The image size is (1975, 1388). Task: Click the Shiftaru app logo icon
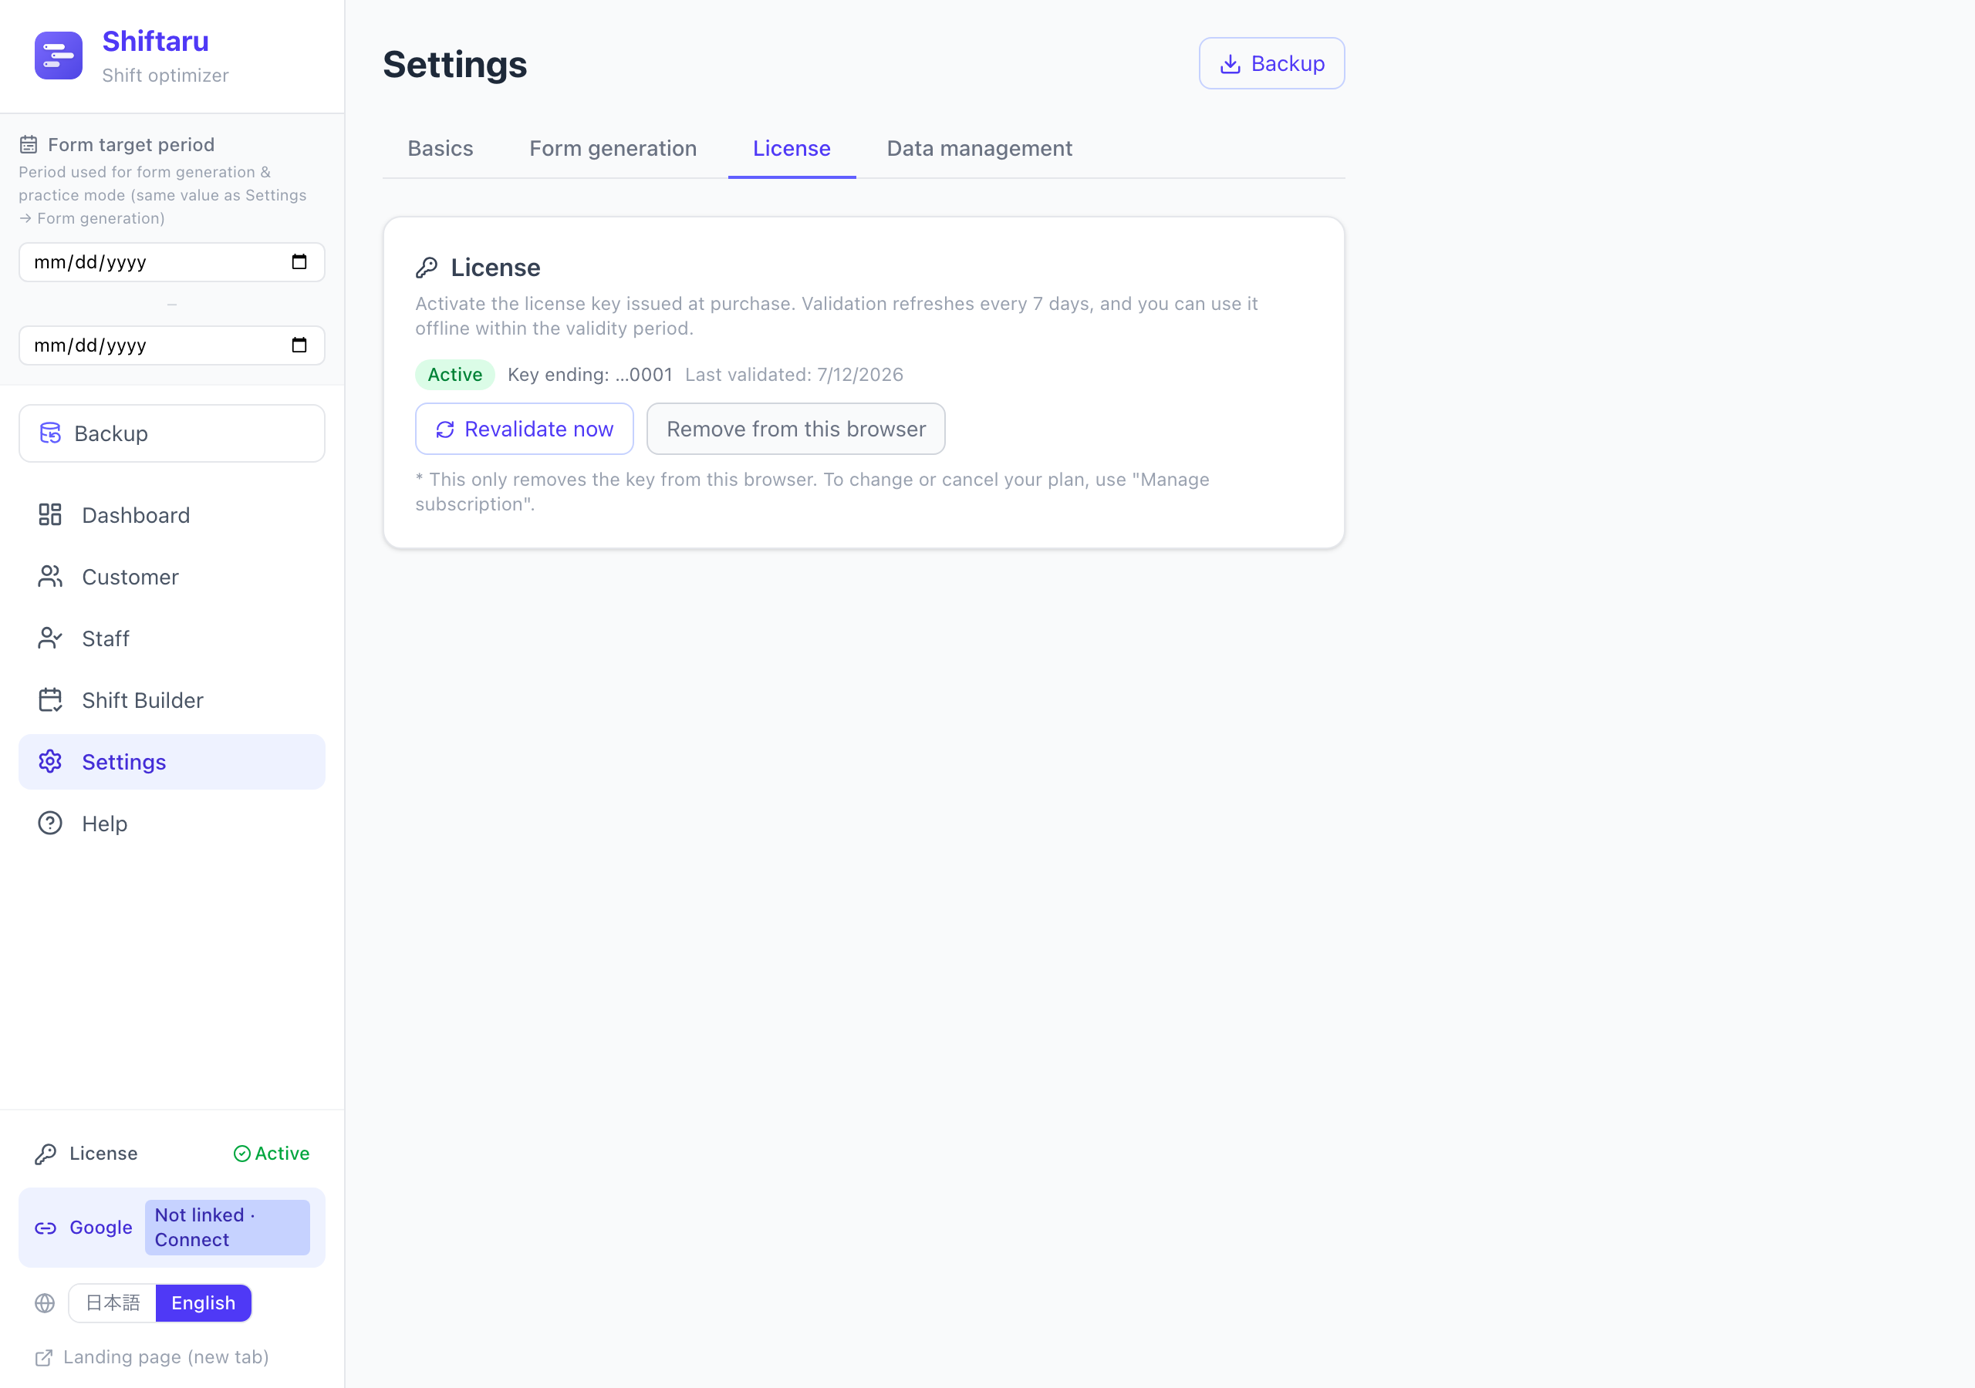pos(59,56)
